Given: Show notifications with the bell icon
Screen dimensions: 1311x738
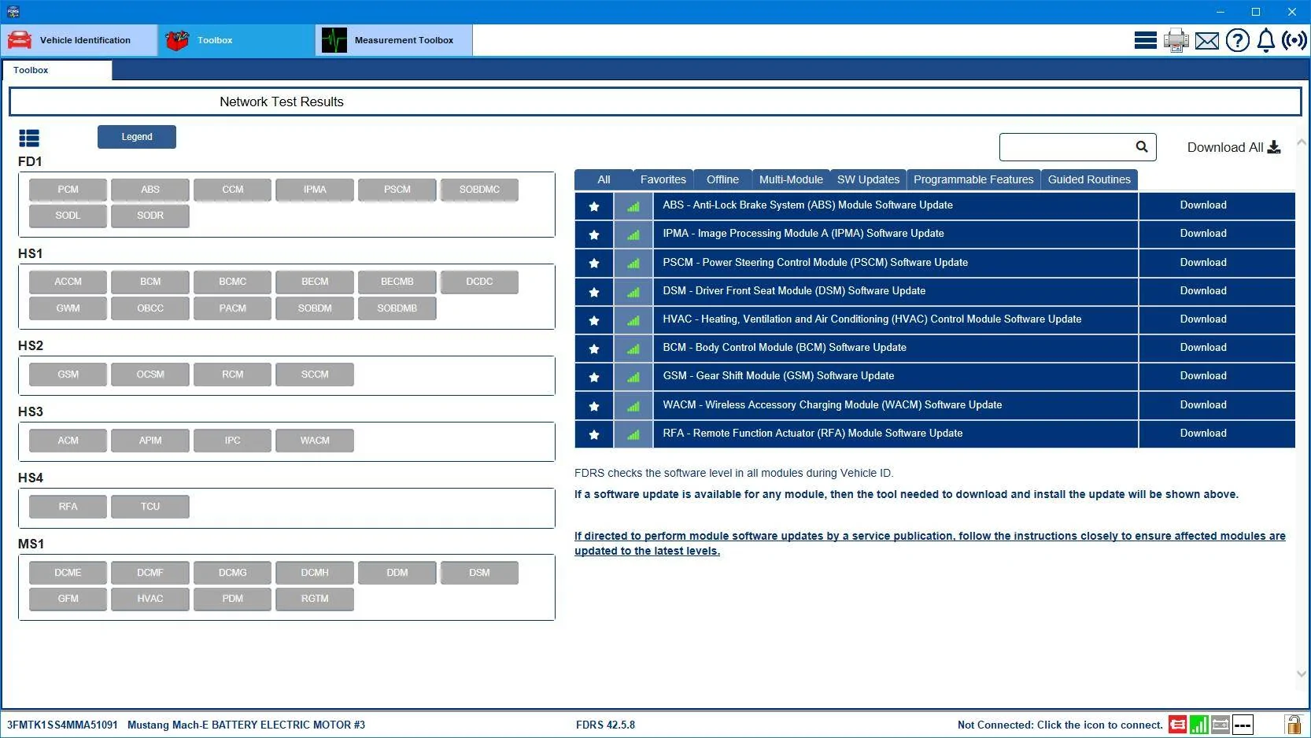Looking at the screenshot, I should (1266, 40).
